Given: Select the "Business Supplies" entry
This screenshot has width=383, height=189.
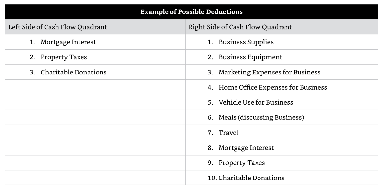Looking at the screenshot, I should tap(246, 42).
